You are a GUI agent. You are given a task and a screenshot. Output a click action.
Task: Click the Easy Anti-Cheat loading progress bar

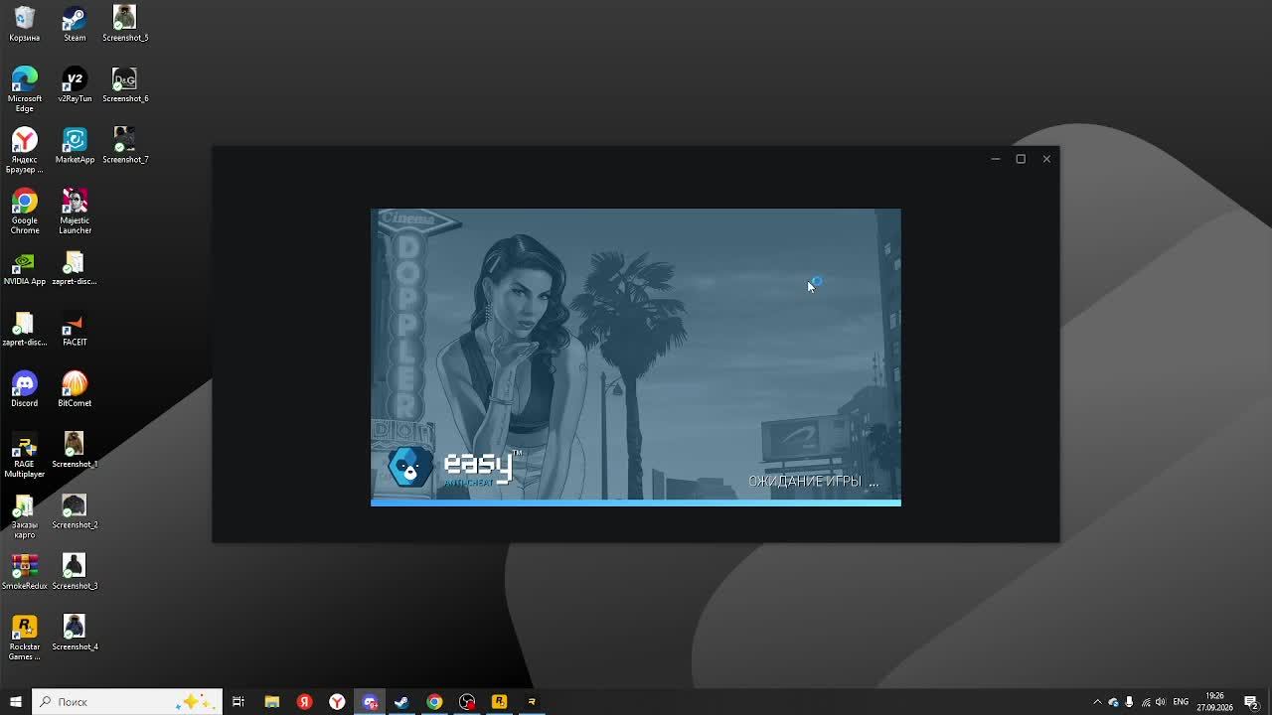[x=636, y=502]
